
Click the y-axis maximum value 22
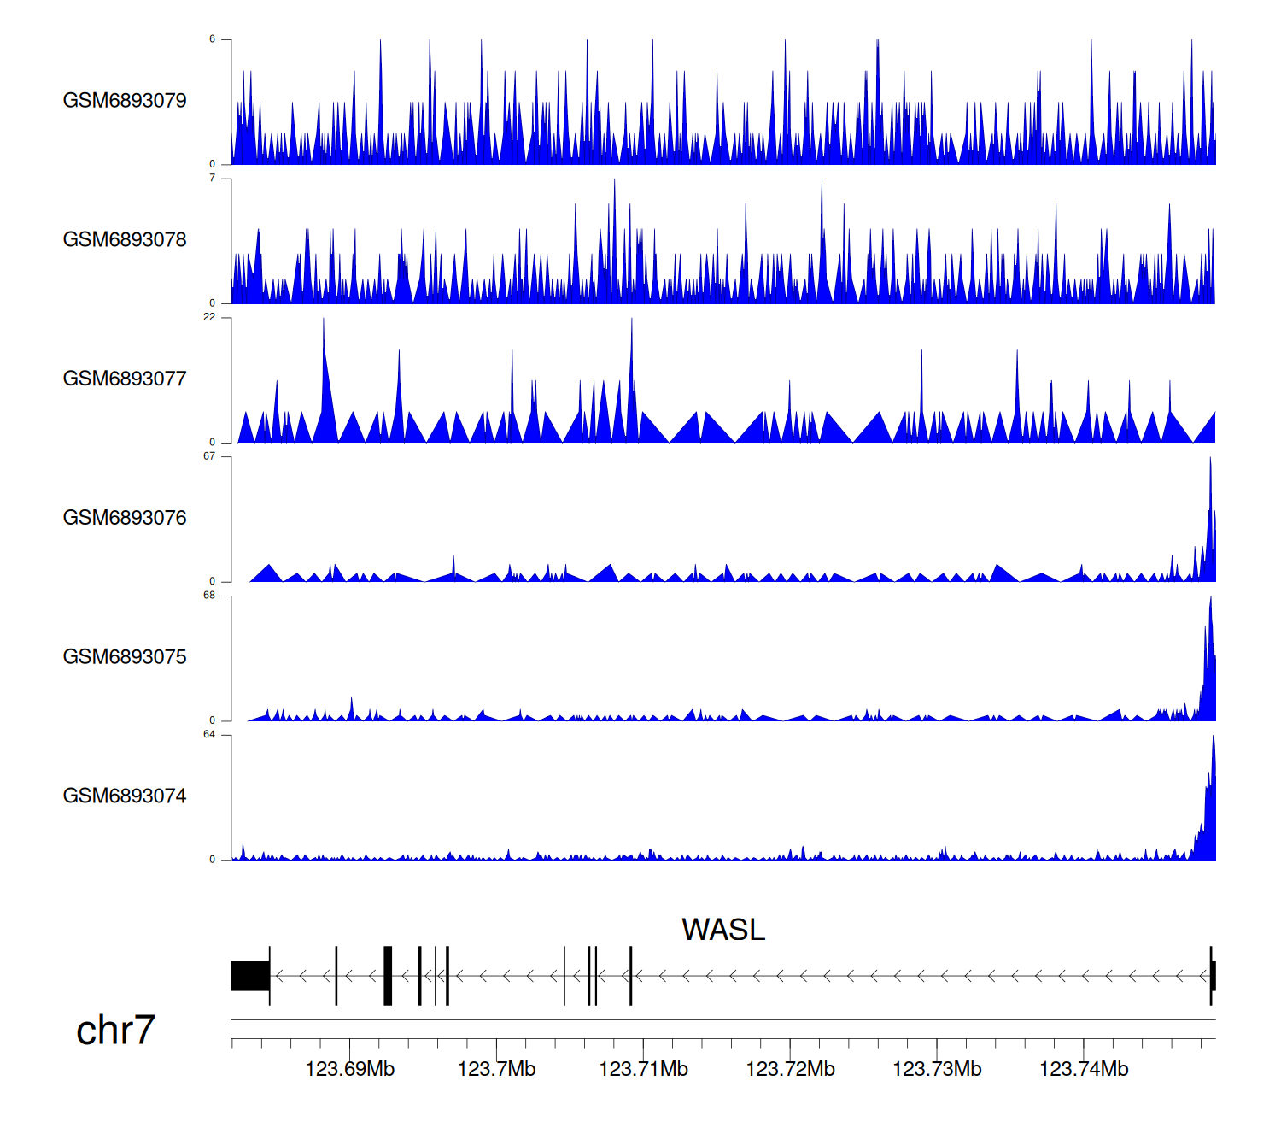[x=209, y=317]
